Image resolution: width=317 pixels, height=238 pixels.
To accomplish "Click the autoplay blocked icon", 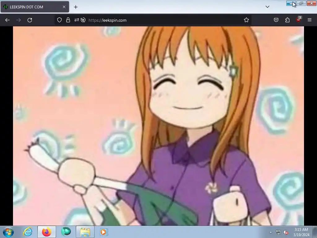I will click(83, 20).
